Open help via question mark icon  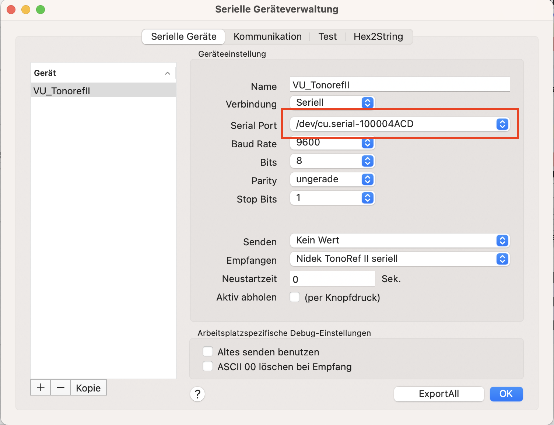(x=197, y=394)
